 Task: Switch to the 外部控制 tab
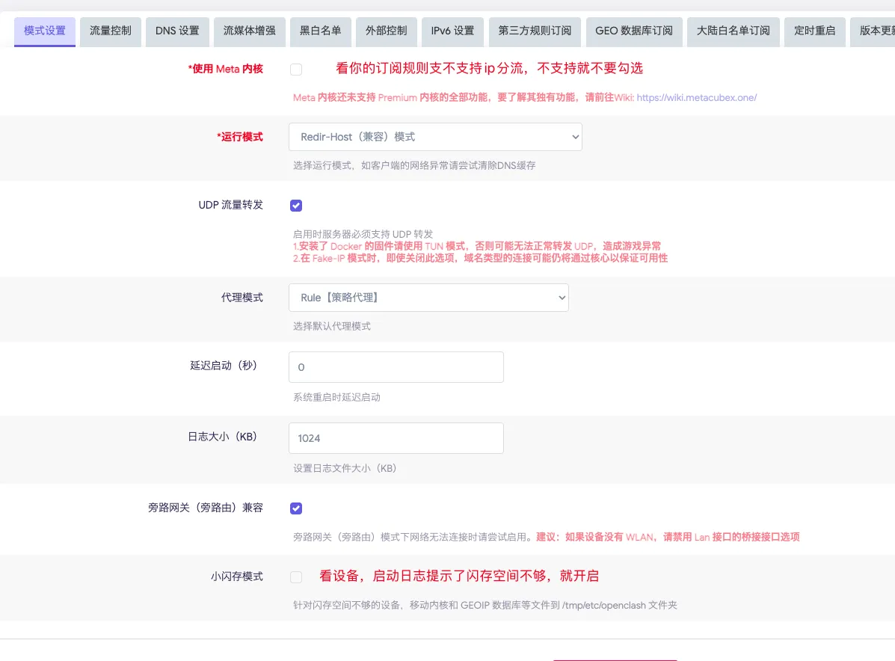(386, 31)
